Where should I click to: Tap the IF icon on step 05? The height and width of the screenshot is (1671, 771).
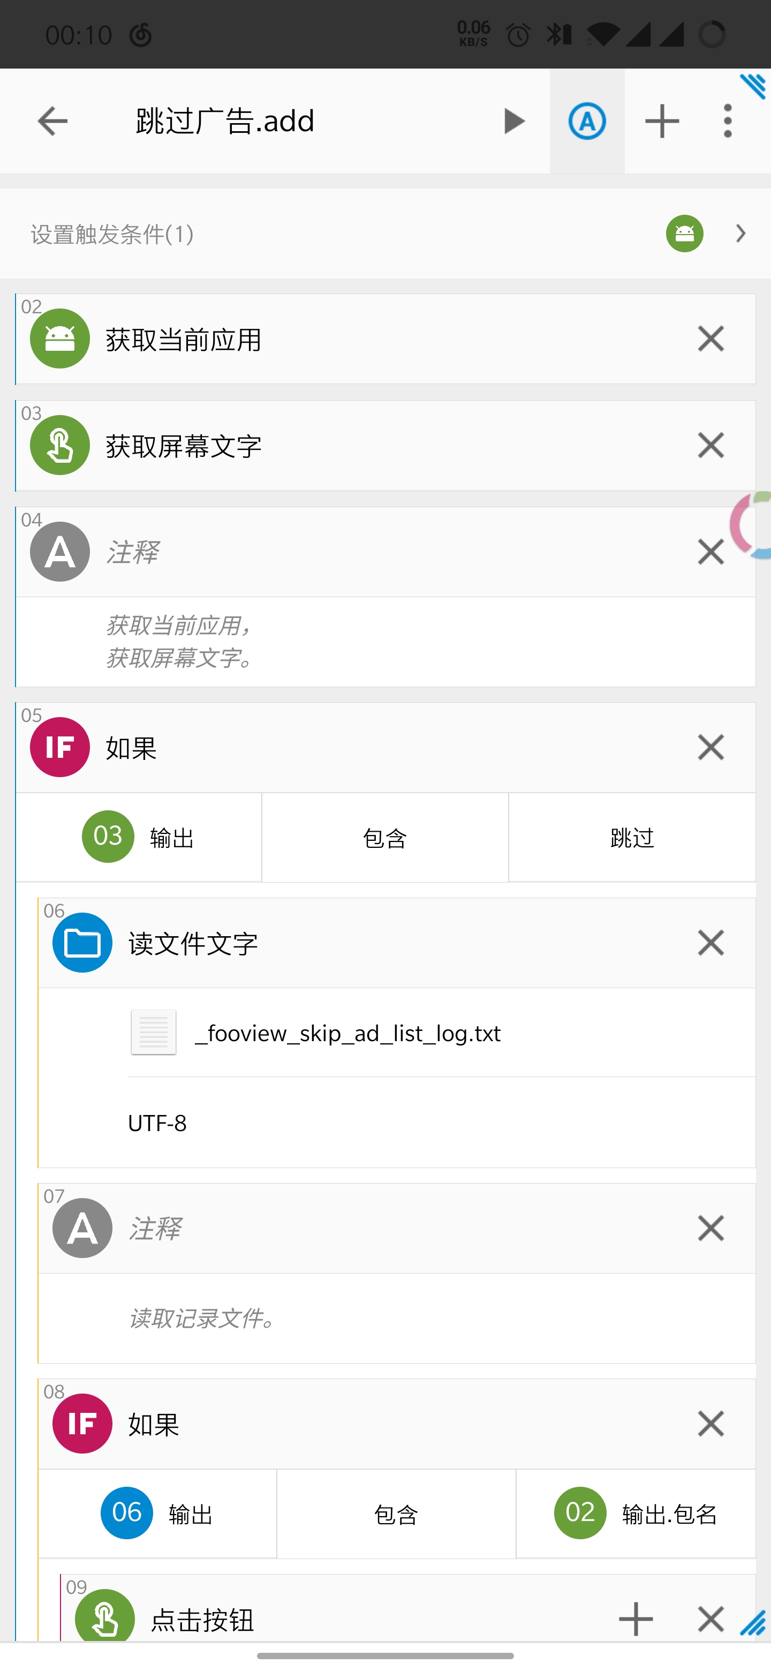(x=59, y=747)
